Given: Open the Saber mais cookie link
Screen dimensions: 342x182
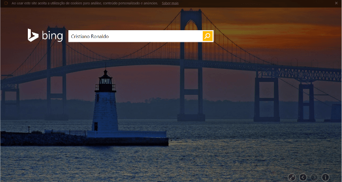Looking at the screenshot, I should 170,3.
